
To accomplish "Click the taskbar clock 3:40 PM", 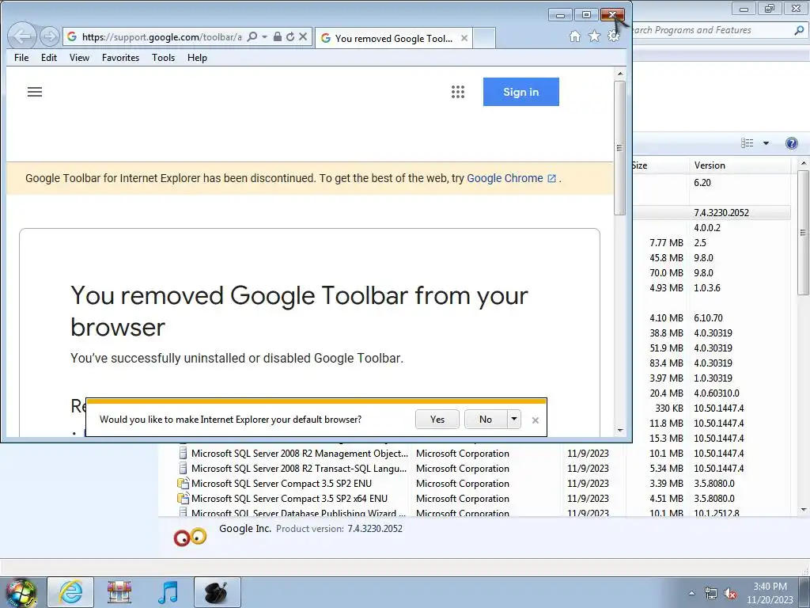I will (770, 593).
